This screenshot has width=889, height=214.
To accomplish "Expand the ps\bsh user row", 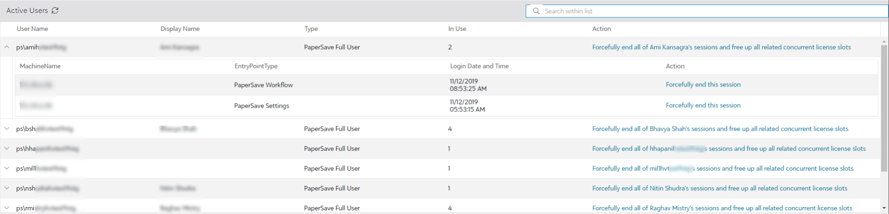I will point(7,129).
